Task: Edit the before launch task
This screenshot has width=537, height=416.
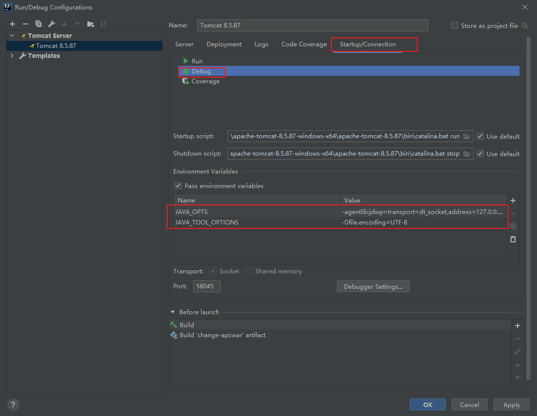Action: coord(518,352)
